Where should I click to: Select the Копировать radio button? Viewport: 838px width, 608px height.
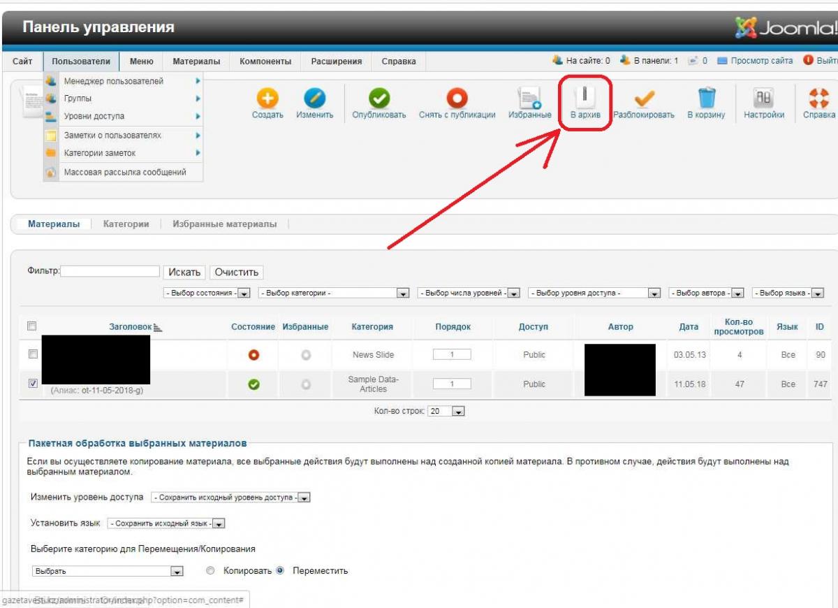[210, 570]
